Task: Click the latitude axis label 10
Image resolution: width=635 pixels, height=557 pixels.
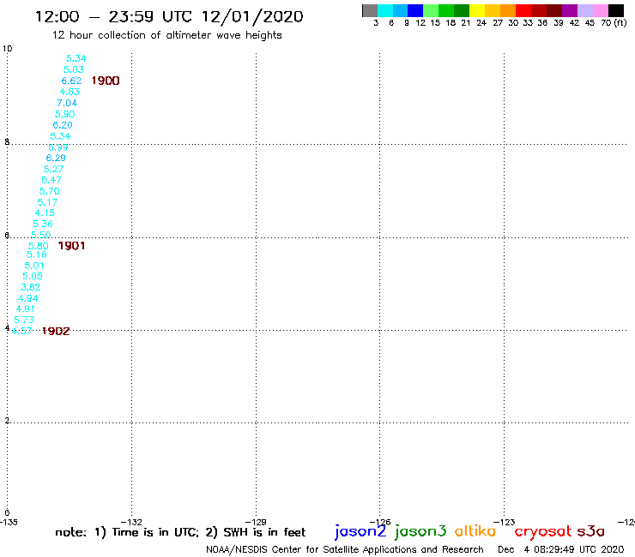Action: 7,49
